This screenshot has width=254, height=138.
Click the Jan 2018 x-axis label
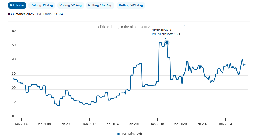[x=157, y=124]
